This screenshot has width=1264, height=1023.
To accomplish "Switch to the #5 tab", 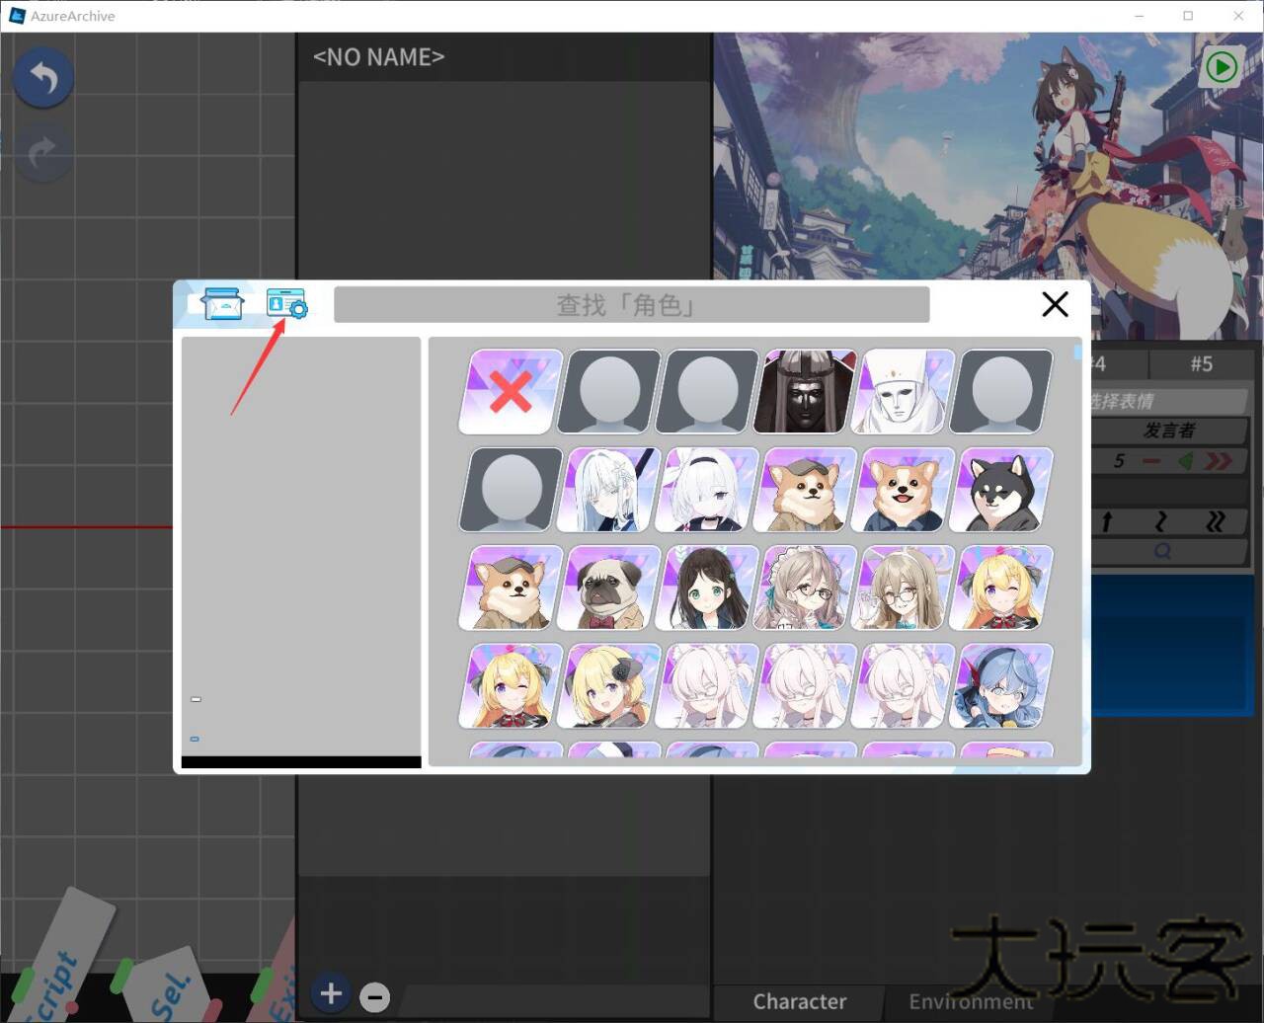I will click(x=1201, y=363).
